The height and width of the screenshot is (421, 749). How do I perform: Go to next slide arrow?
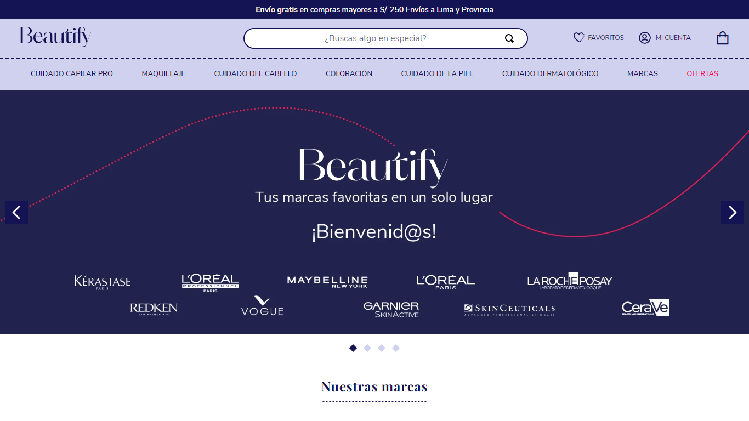pyautogui.click(x=732, y=212)
